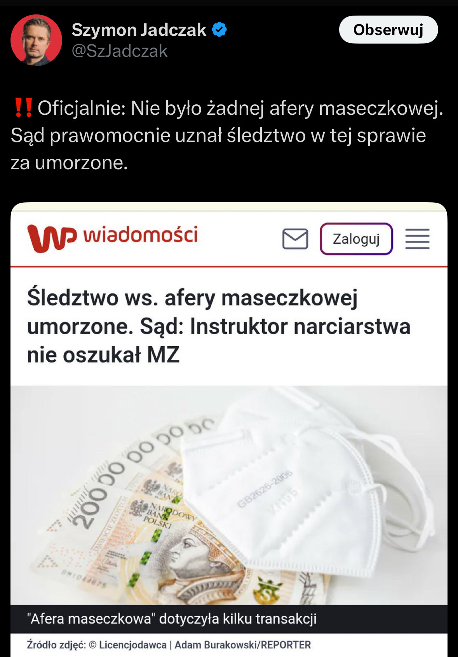Click the mask and banknotes photo
Screen dimensions: 458x657
[229, 495]
